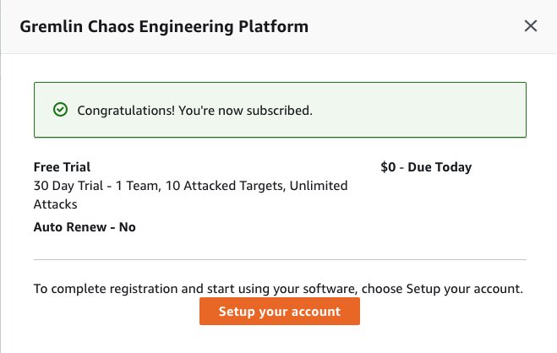Viewport: 557px width, 353px height.
Task: Click the horizontal divider above instructions
Action: click(280, 259)
